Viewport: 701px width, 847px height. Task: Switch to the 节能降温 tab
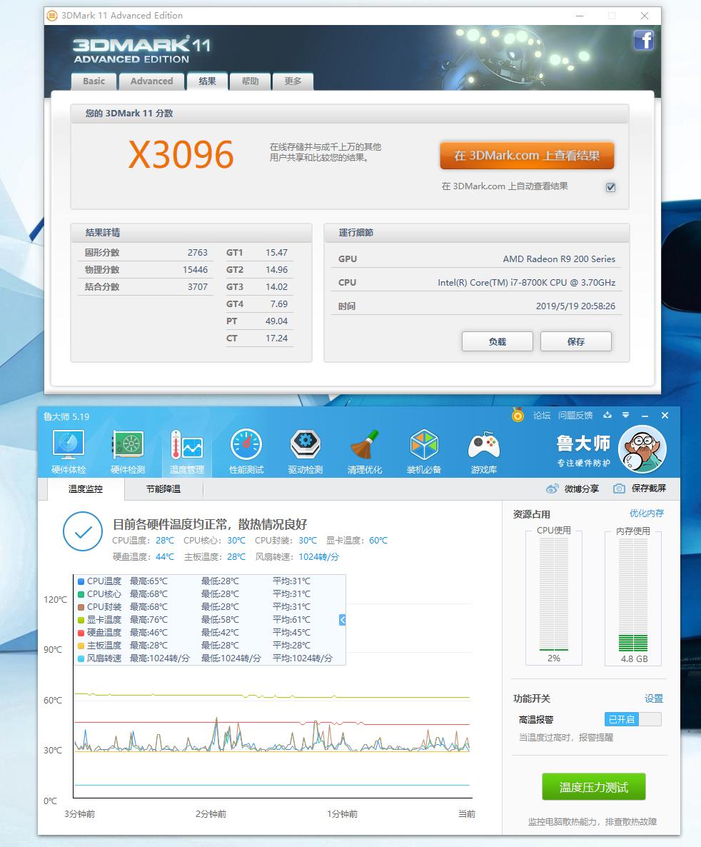[x=163, y=489]
